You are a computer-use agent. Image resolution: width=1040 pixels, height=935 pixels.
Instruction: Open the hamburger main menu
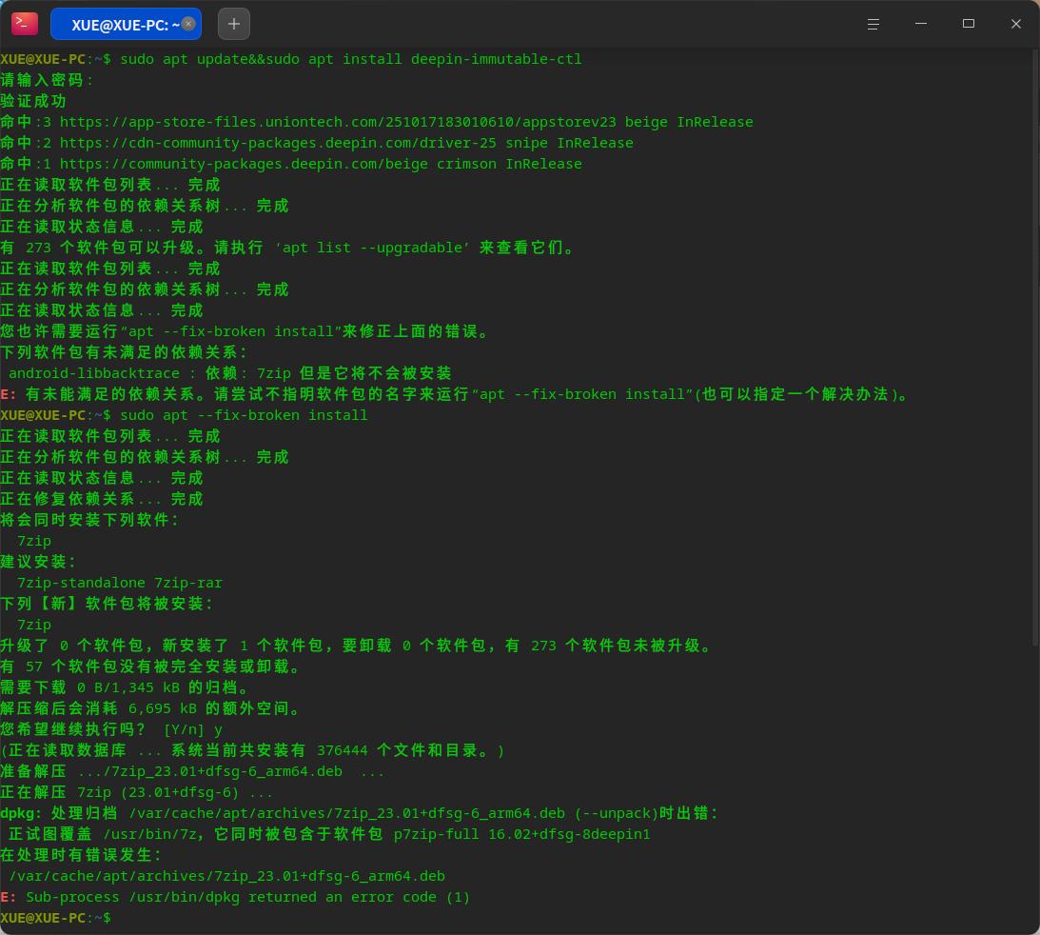point(873,24)
